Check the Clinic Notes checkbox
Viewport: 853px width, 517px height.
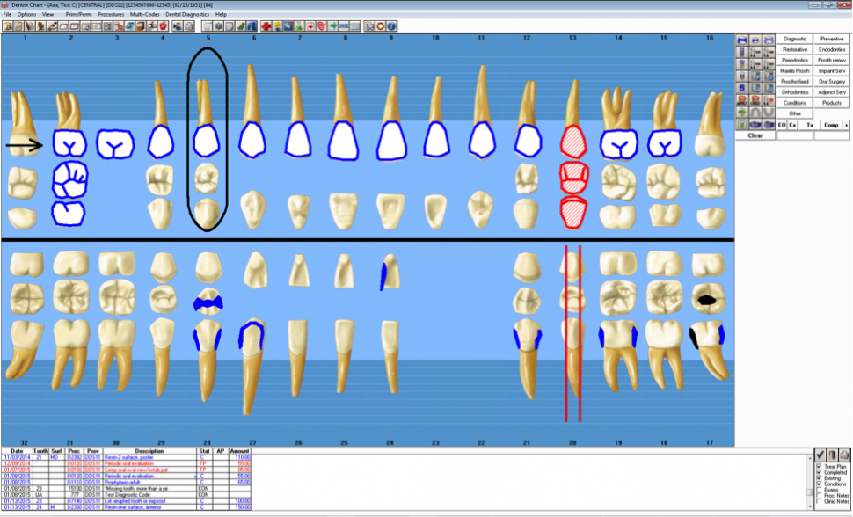818,499
